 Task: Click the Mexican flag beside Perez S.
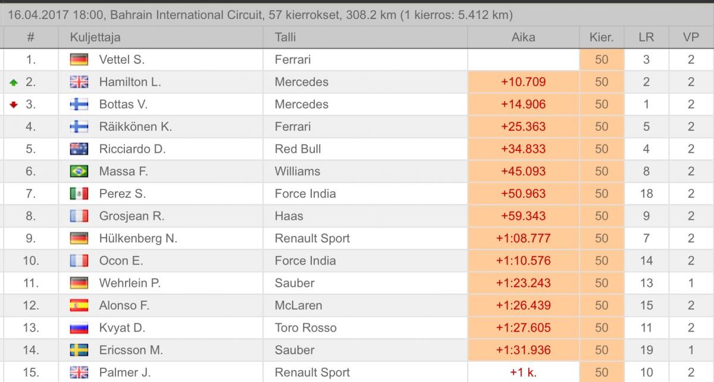coord(79,194)
